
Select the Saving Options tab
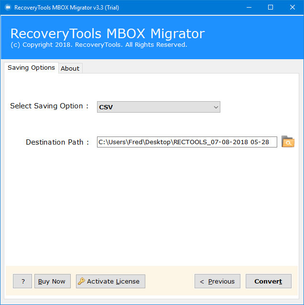(31, 68)
